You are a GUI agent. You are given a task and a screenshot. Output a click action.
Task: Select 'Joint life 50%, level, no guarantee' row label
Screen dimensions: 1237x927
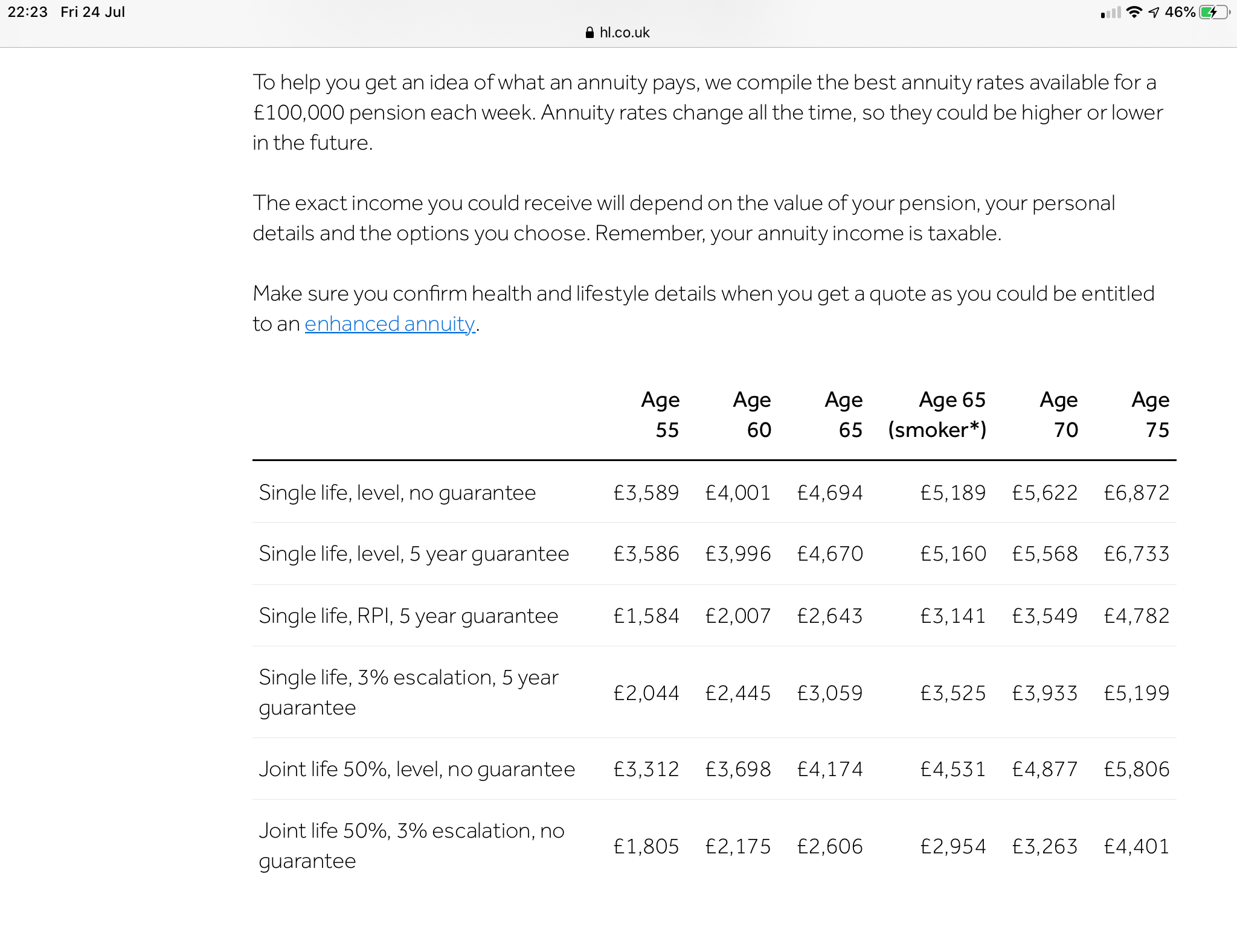click(417, 769)
